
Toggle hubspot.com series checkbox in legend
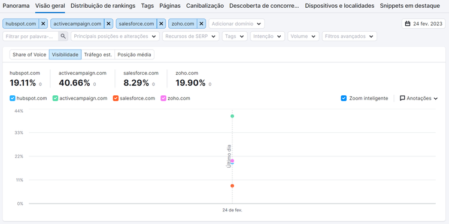pos(13,98)
